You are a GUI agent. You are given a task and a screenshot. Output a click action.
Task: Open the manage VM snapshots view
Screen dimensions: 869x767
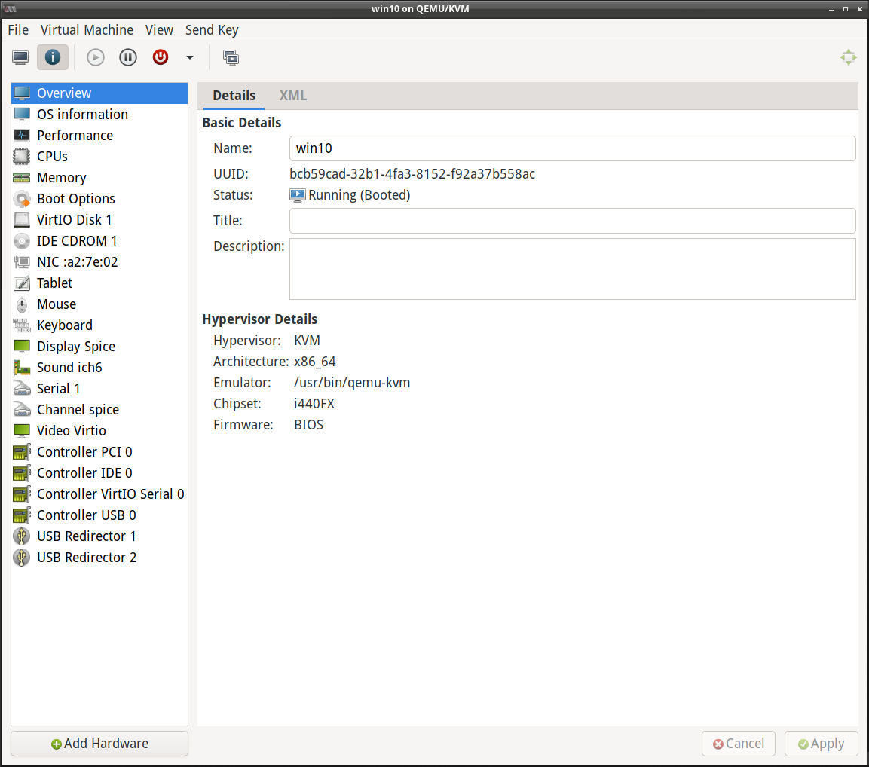(x=231, y=57)
